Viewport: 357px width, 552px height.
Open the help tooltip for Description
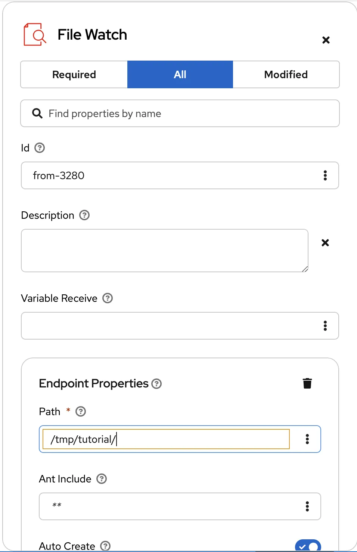click(84, 215)
